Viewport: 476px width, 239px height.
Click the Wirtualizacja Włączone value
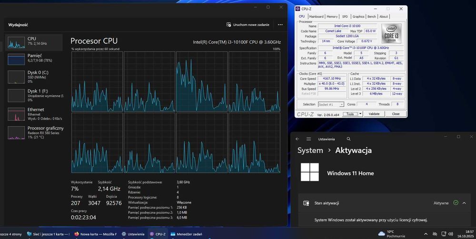coord(184,202)
